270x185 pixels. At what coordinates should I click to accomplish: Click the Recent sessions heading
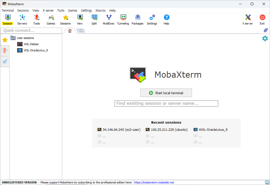(x=166, y=122)
